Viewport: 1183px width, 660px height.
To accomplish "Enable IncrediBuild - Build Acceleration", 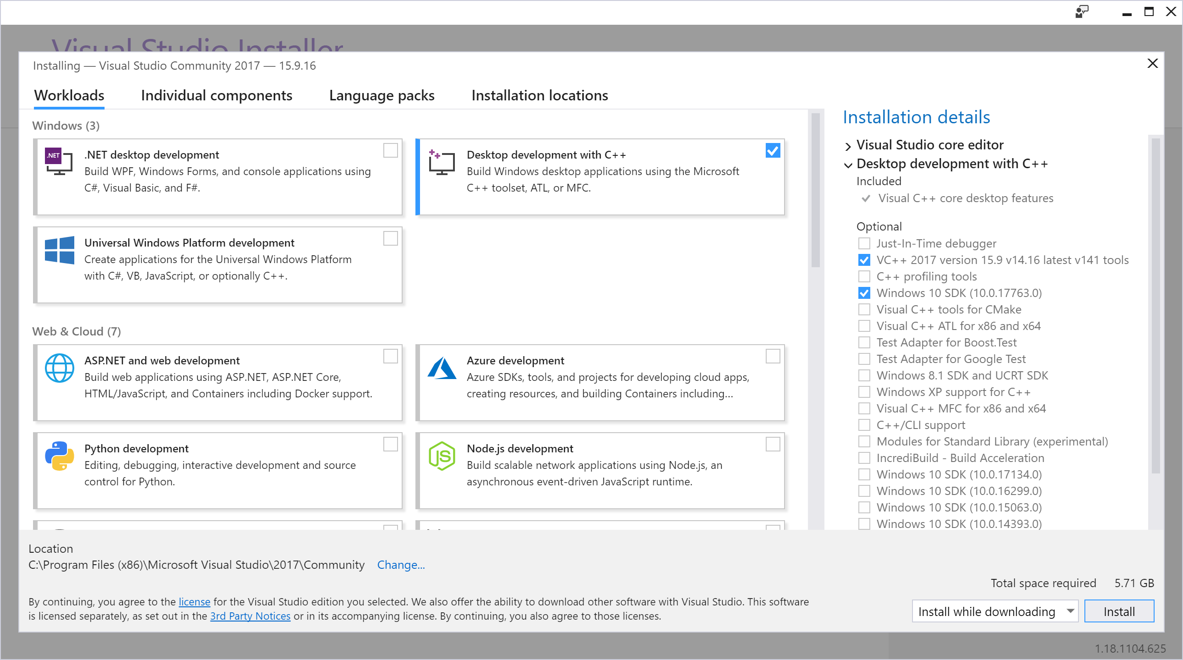I will pyautogui.click(x=864, y=458).
